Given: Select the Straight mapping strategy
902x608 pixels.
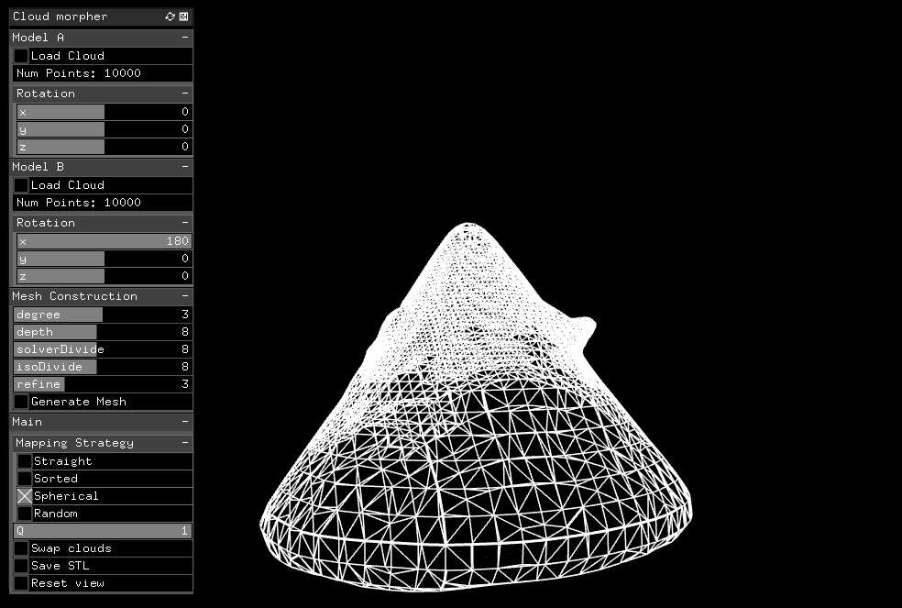Looking at the screenshot, I should (x=25, y=461).
